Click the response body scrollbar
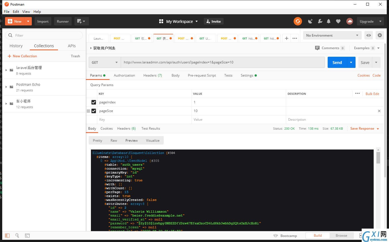This screenshot has height=242, width=389. point(378,158)
